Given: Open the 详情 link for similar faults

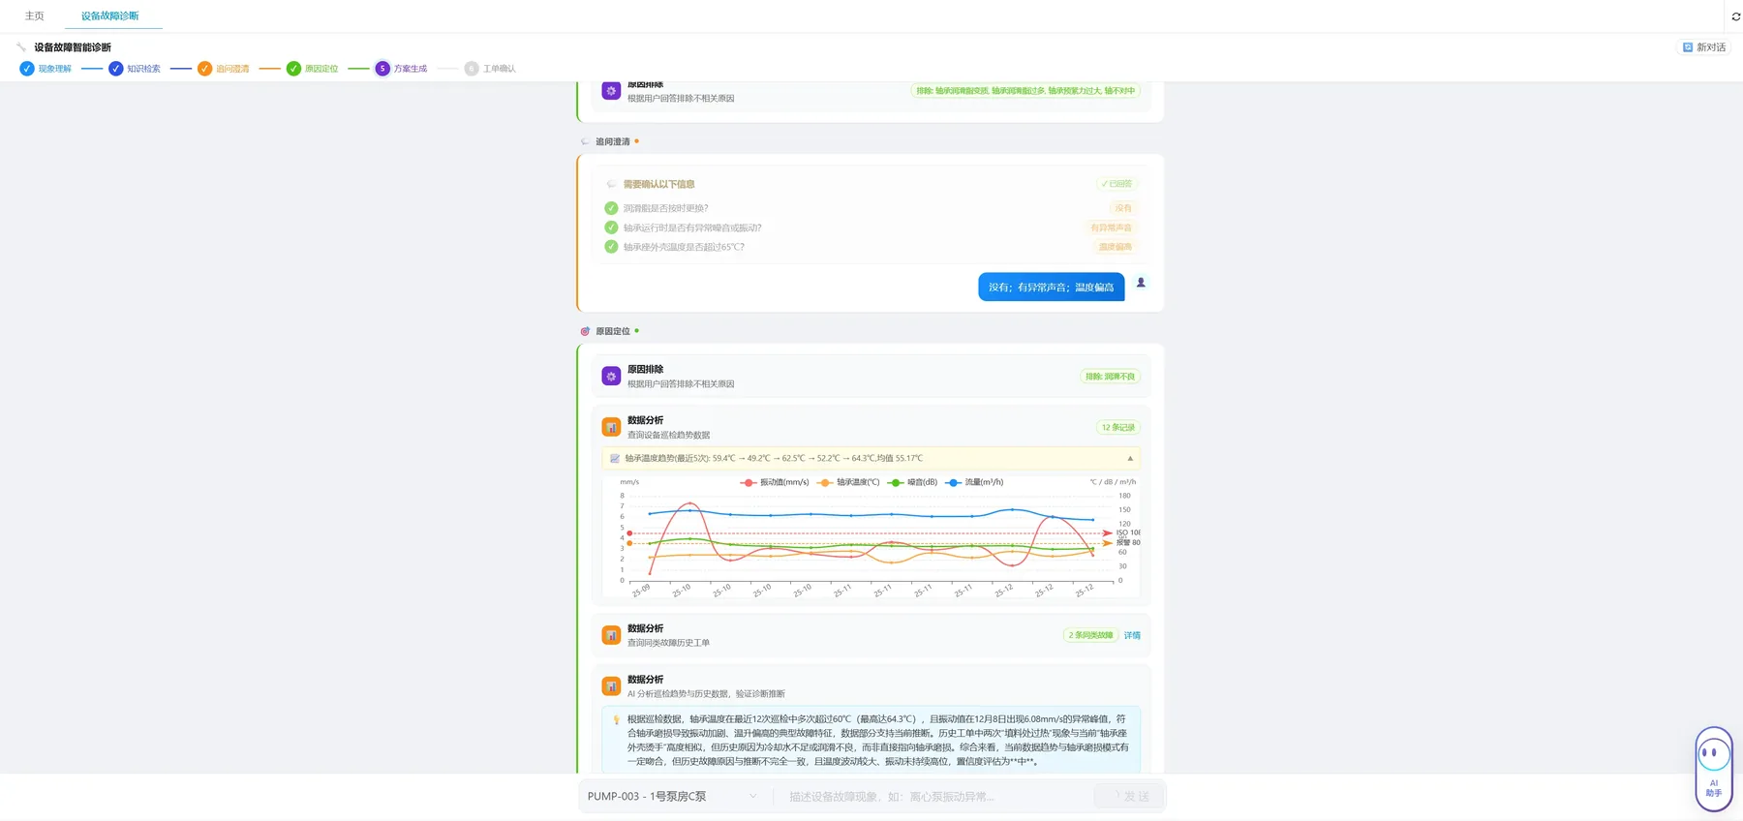Looking at the screenshot, I should click(x=1132, y=635).
